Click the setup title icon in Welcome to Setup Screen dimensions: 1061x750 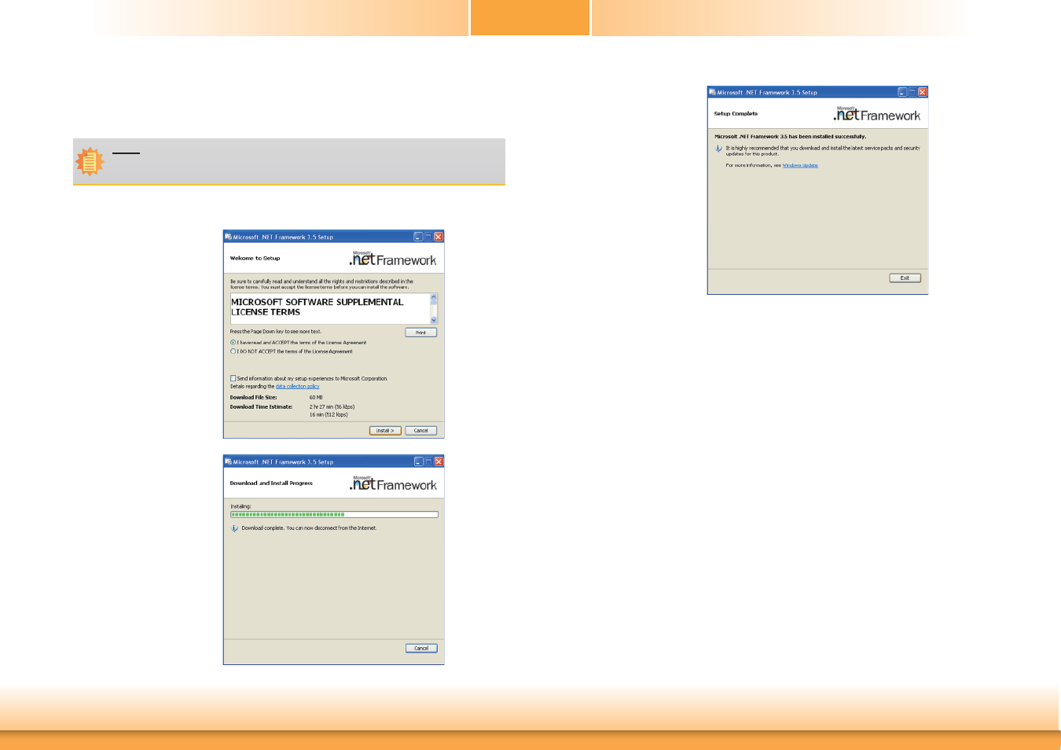coord(228,237)
